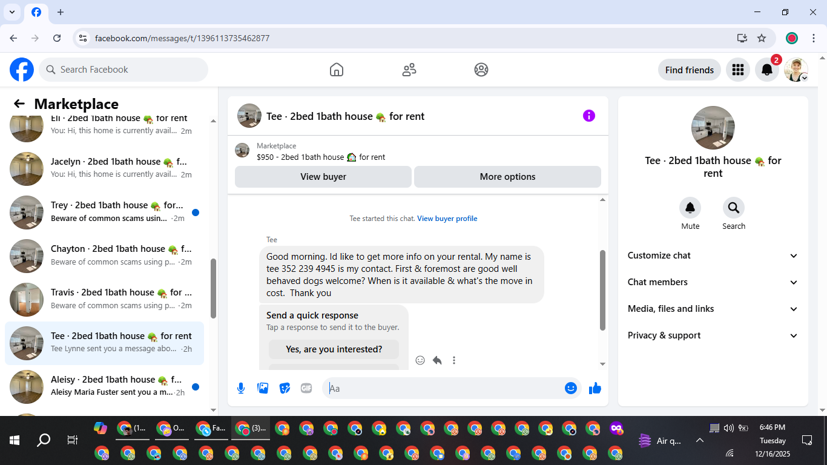Open the Chrome profile avatar
Screen dimensions: 827x465
coord(792,38)
